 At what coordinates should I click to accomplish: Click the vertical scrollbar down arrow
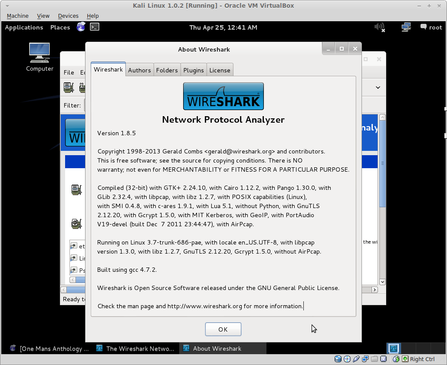[x=383, y=282]
